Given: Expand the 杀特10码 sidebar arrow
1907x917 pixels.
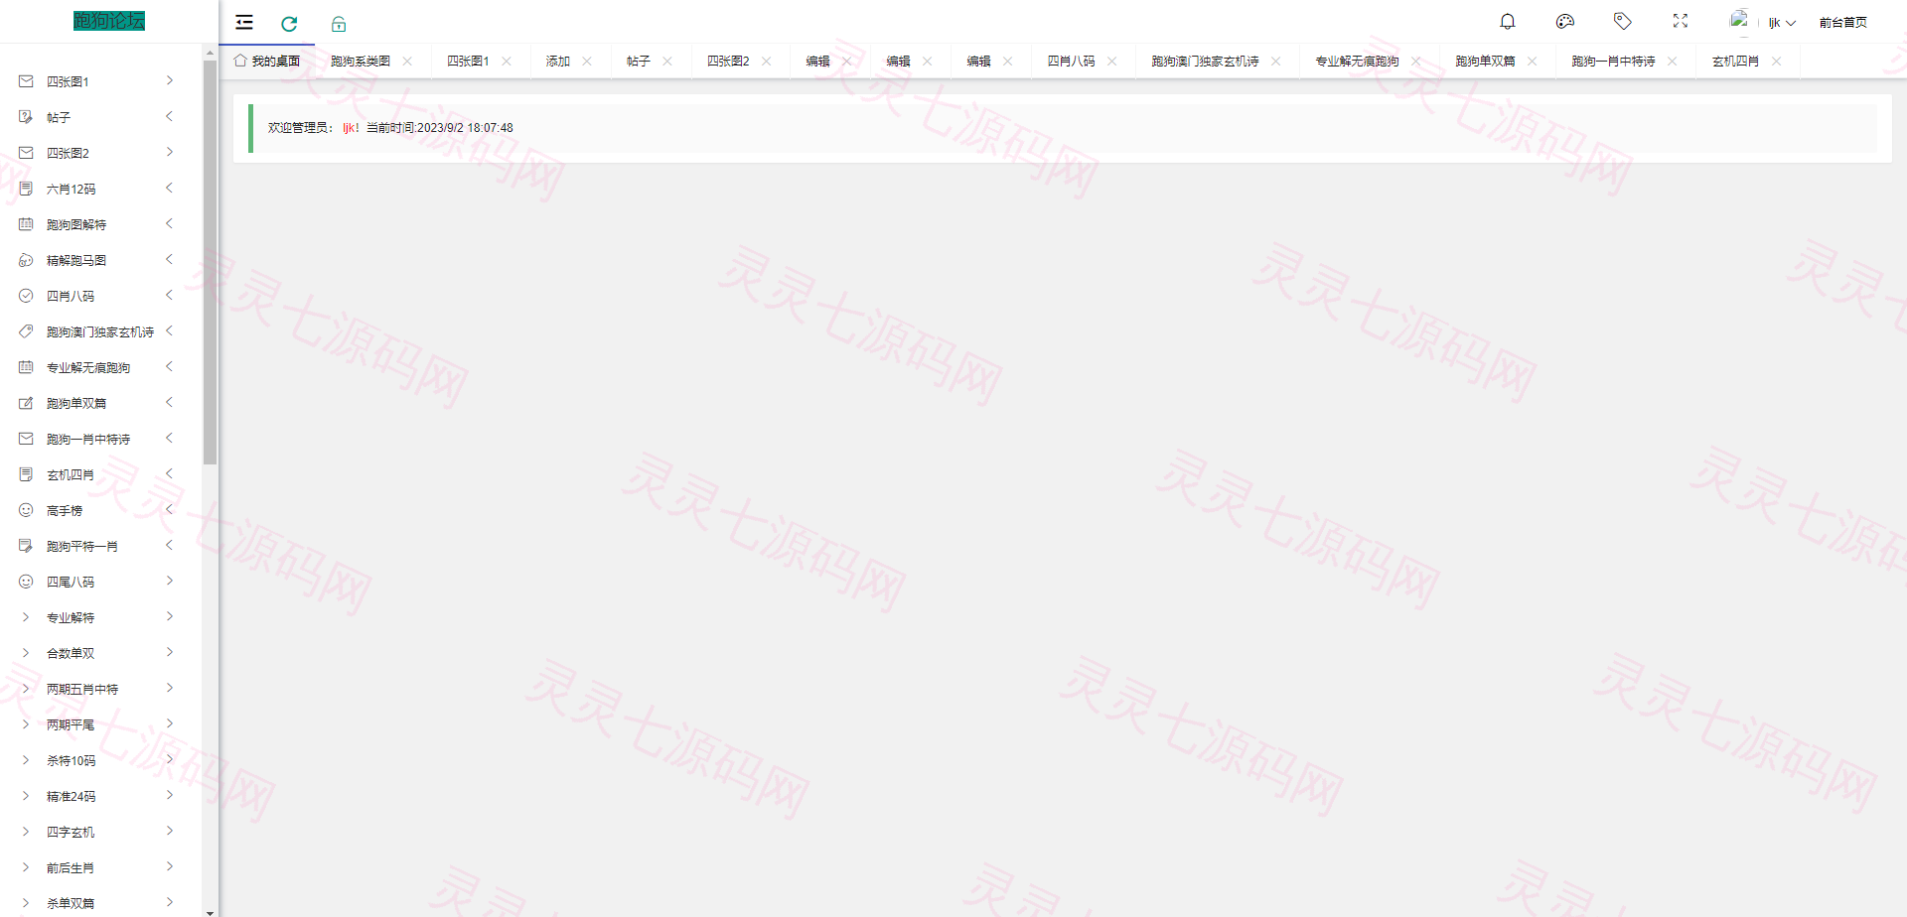Looking at the screenshot, I should coord(170,759).
